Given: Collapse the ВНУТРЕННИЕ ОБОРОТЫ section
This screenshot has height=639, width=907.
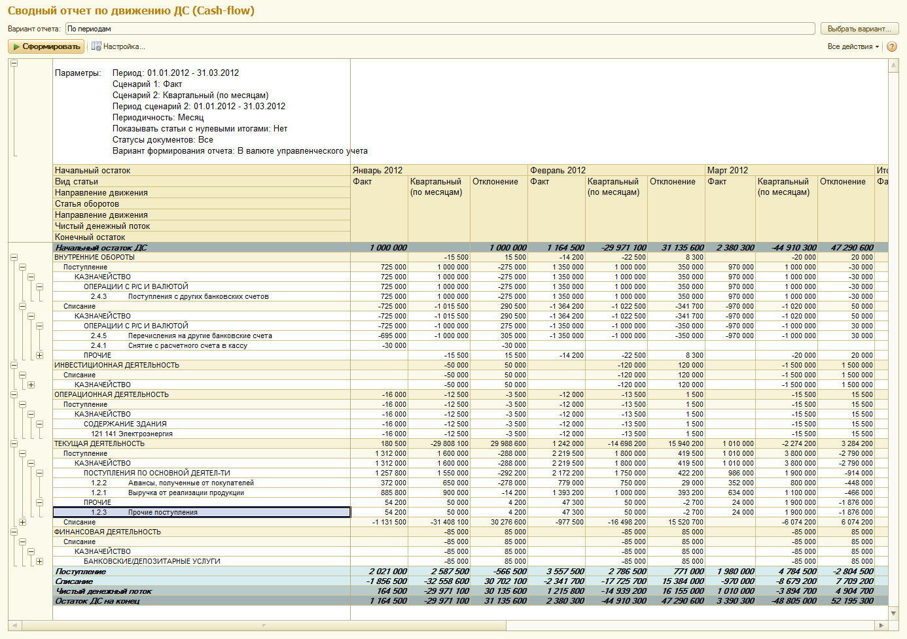Looking at the screenshot, I should click(x=14, y=258).
